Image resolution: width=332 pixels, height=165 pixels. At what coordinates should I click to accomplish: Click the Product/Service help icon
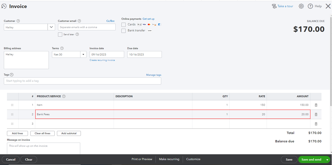[64, 96]
